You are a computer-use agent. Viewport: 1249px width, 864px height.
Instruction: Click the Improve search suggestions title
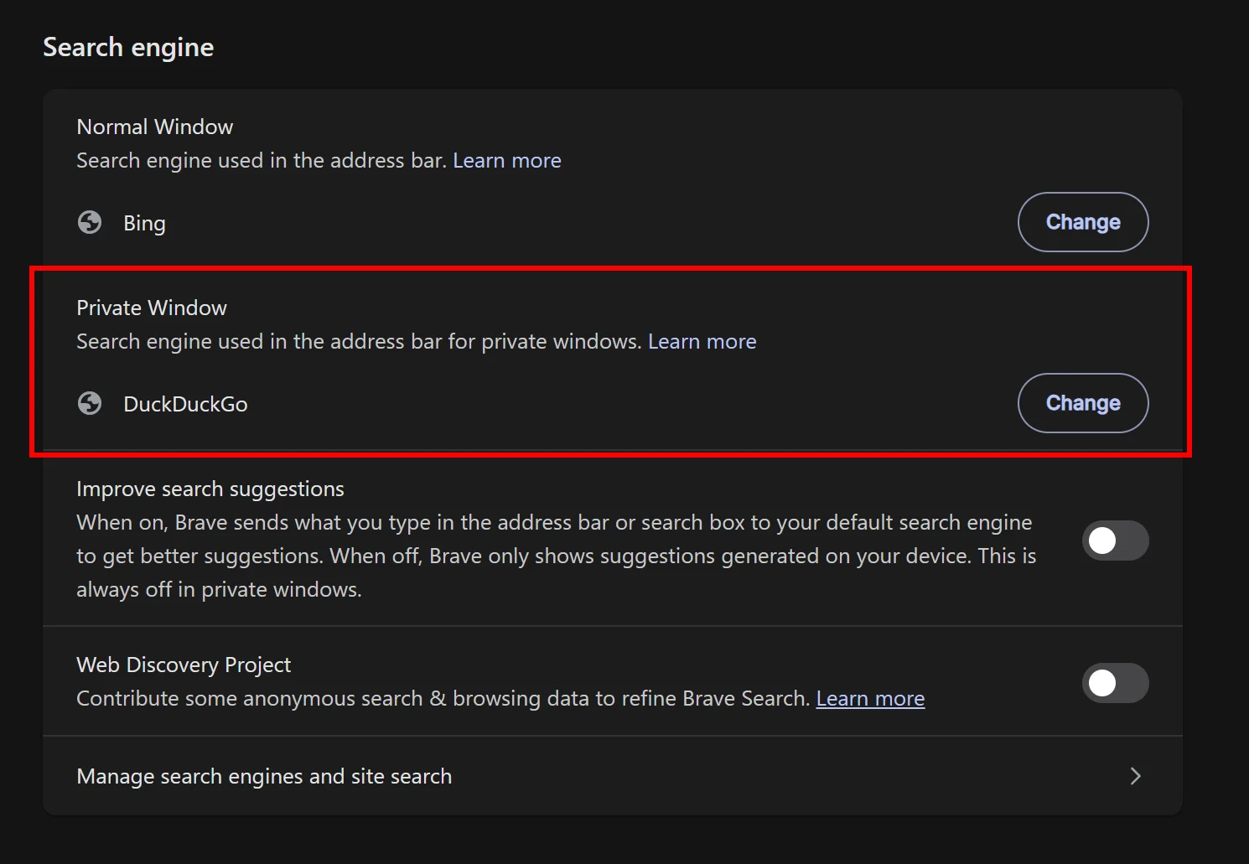(x=210, y=489)
